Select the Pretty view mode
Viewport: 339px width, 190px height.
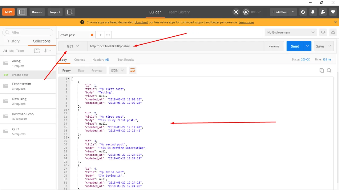pos(66,70)
